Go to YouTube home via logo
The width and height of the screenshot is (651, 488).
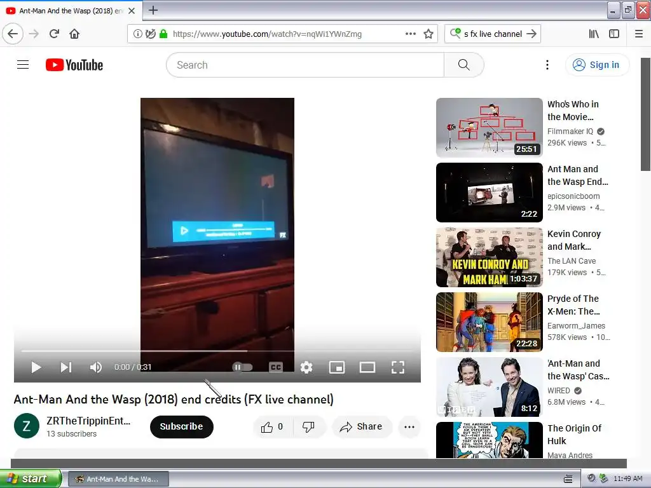(x=74, y=65)
